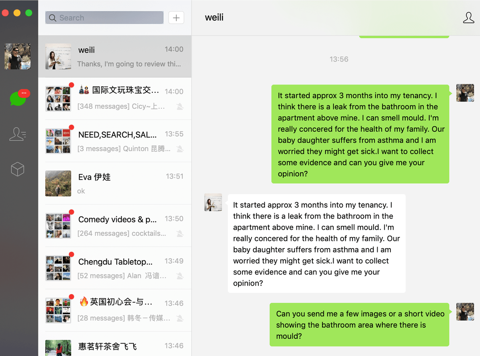Select the 国际文玩珠宝交 group chat

point(115,99)
